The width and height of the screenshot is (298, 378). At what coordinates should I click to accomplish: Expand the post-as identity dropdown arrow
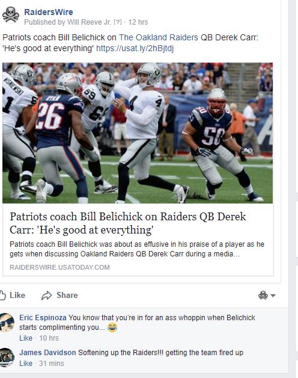coord(273,296)
